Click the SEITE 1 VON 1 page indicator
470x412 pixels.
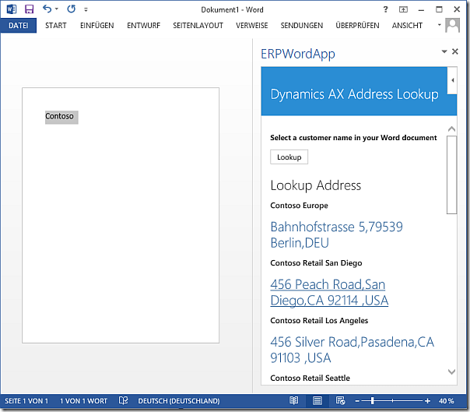26,401
